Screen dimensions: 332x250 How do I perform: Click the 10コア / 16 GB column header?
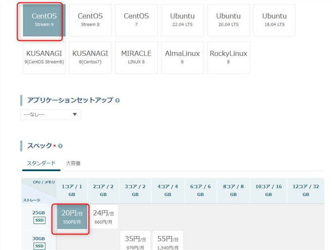(x=269, y=190)
